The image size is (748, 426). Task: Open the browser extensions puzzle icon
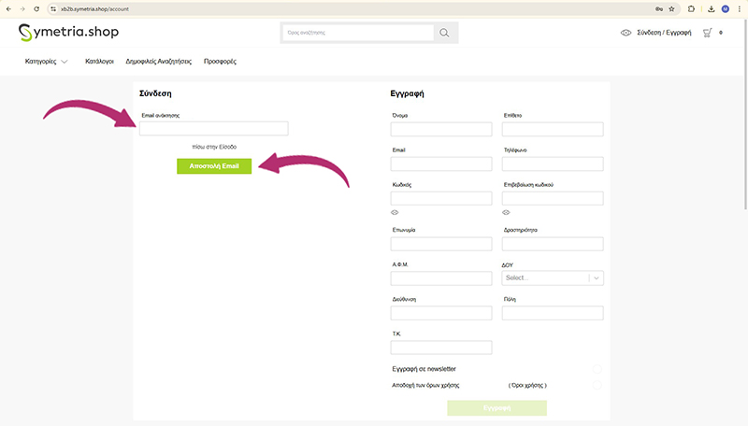coord(691,8)
